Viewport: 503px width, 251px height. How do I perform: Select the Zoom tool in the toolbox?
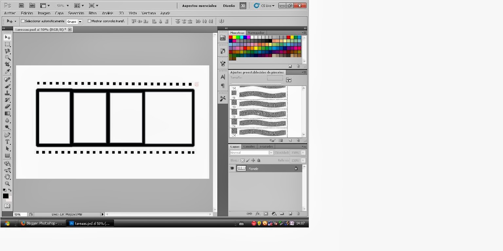coord(7,184)
